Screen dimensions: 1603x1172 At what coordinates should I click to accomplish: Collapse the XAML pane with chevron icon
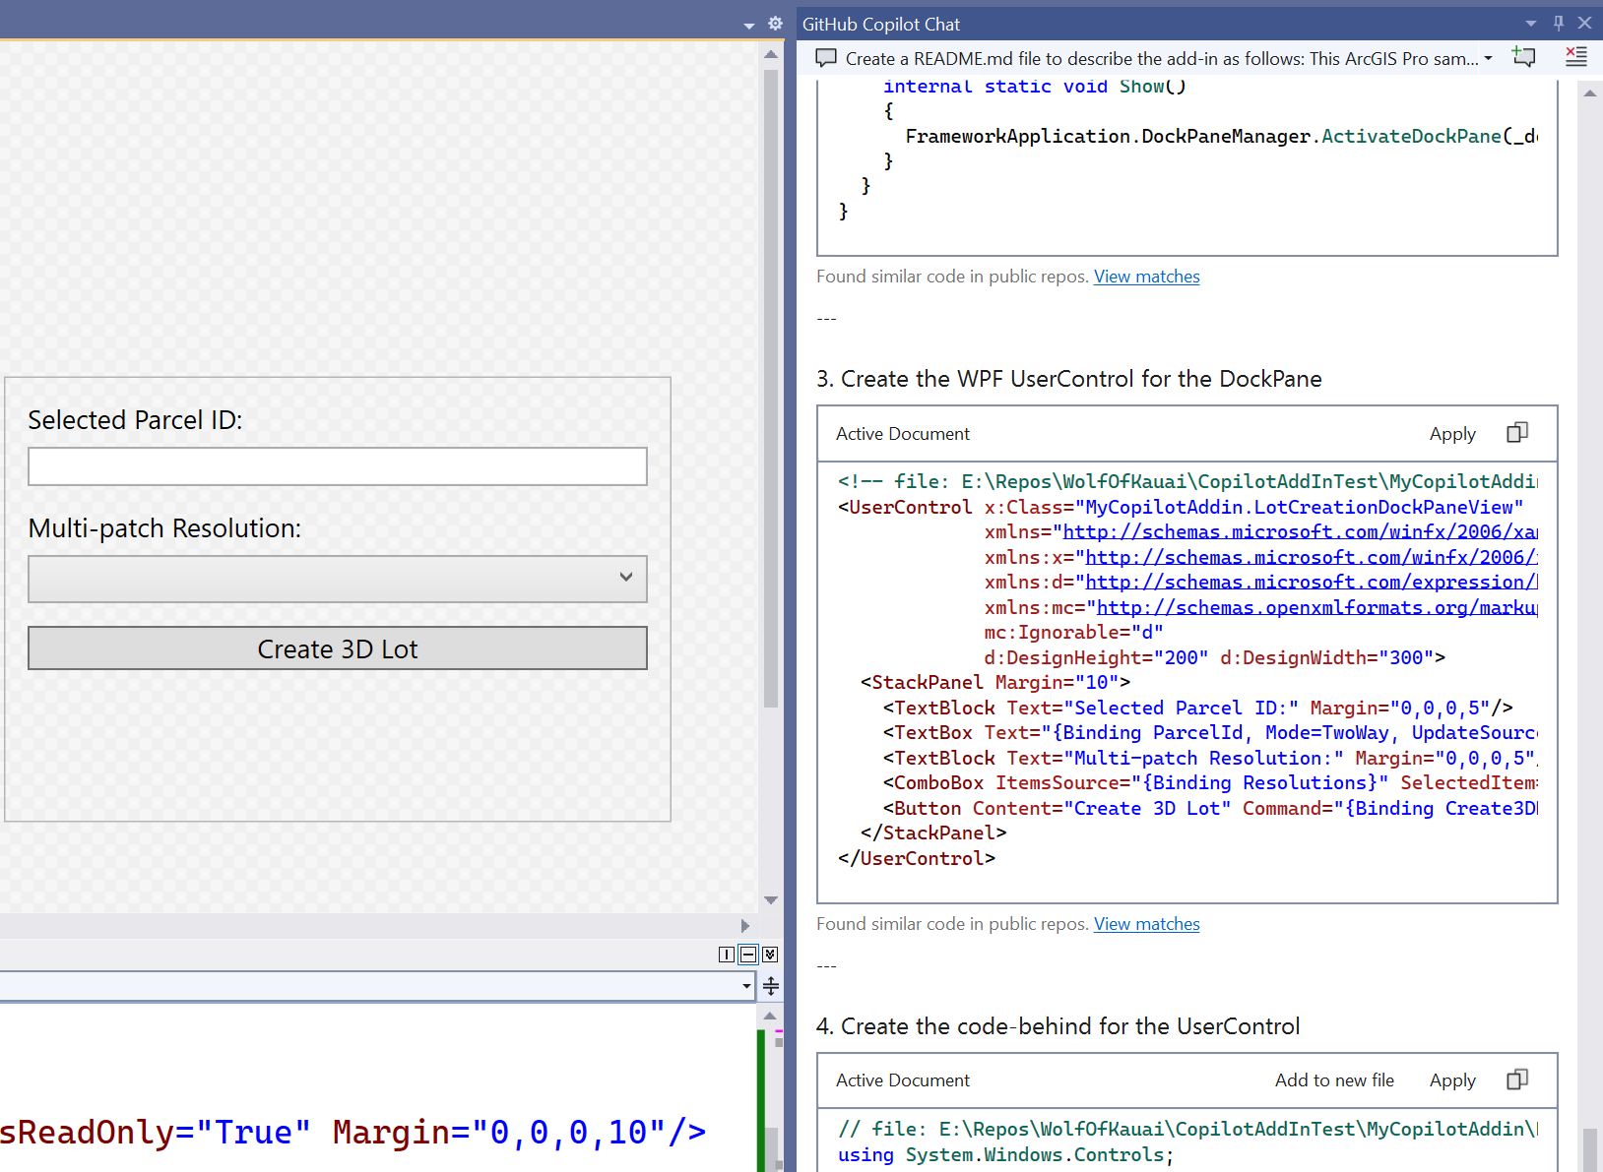(x=770, y=955)
